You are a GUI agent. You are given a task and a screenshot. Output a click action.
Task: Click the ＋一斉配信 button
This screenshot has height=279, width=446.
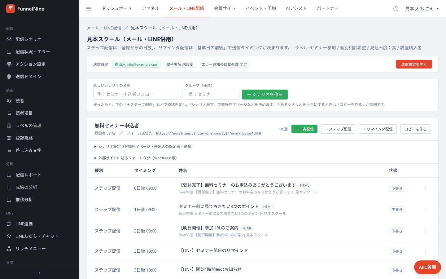coord(304,129)
